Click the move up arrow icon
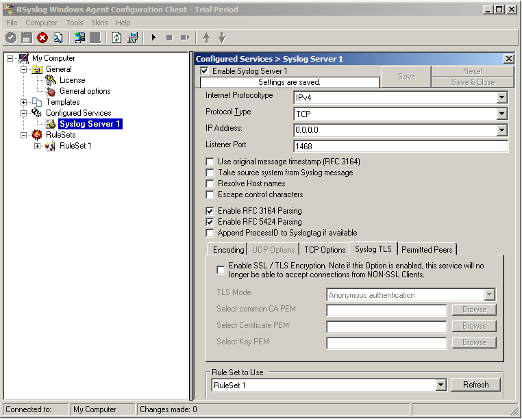This screenshot has height=419, width=522. click(x=206, y=38)
